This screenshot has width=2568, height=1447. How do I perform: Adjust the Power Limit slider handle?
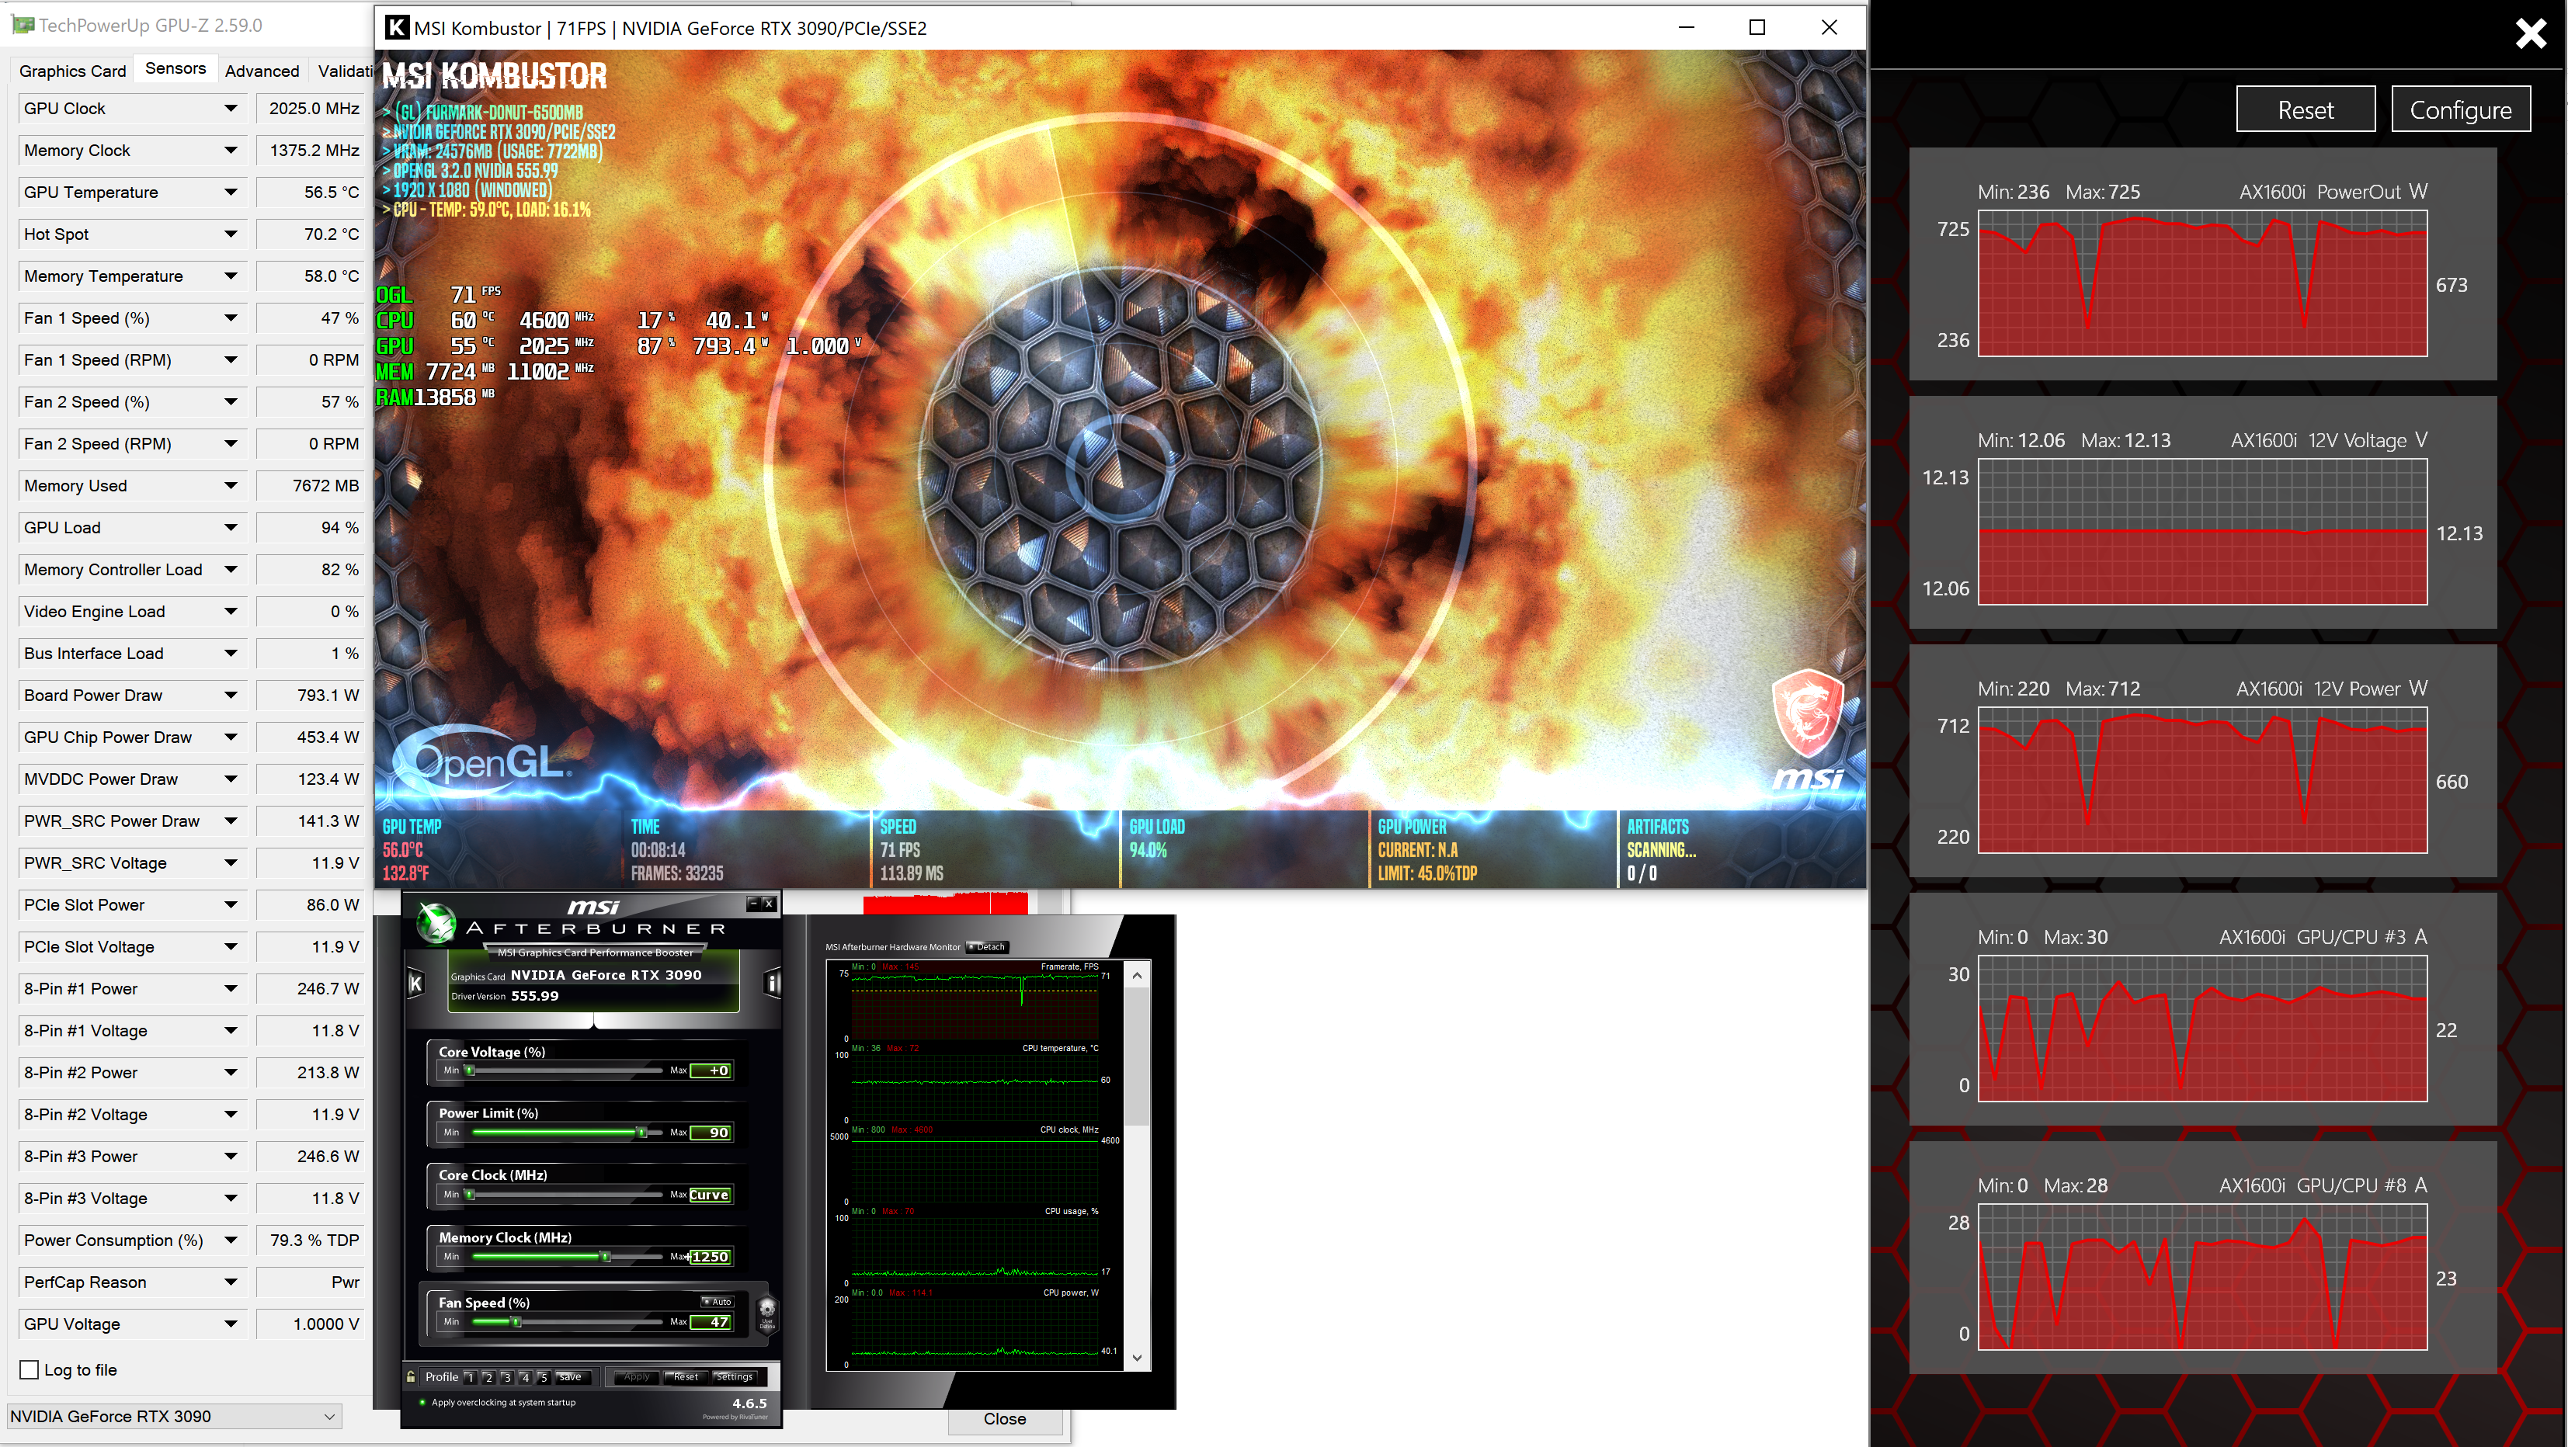pos(641,1132)
